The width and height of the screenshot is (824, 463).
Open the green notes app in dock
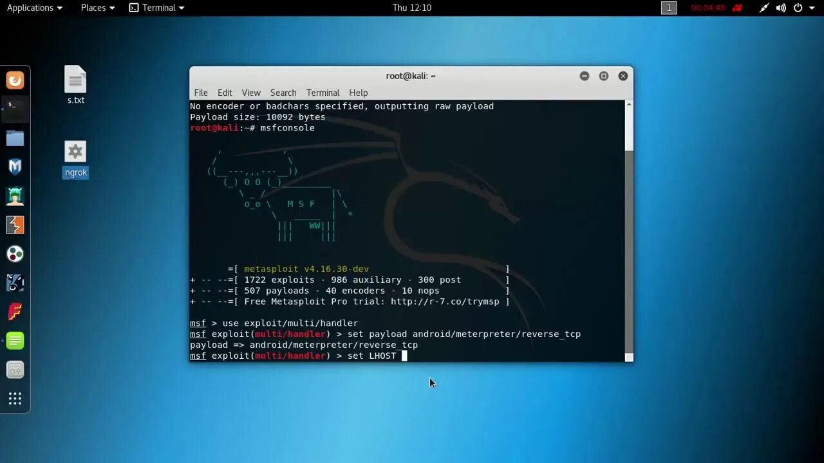(15, 341)
